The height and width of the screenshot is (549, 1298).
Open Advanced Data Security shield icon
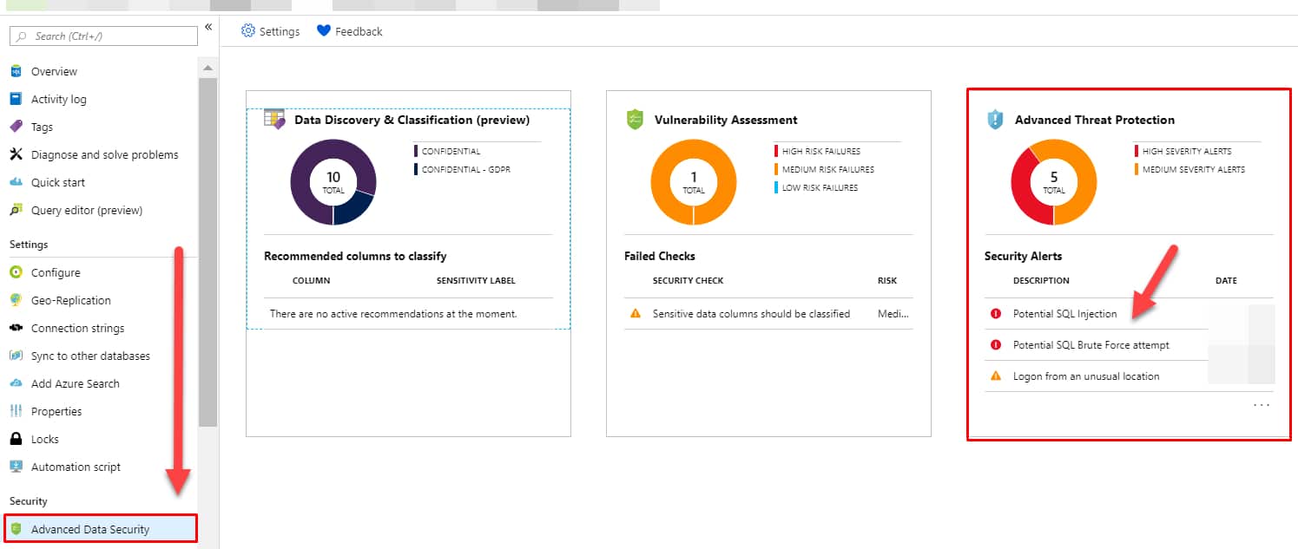click(17, 528)
